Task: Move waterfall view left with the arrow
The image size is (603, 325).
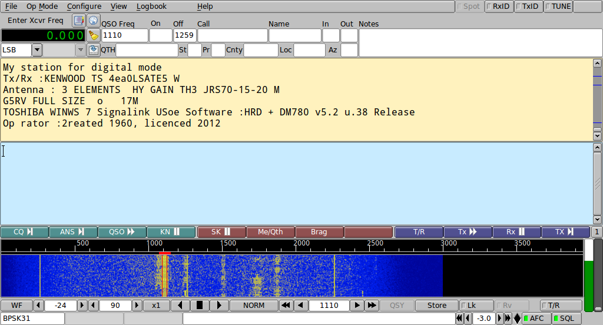Action: [180, 306]
